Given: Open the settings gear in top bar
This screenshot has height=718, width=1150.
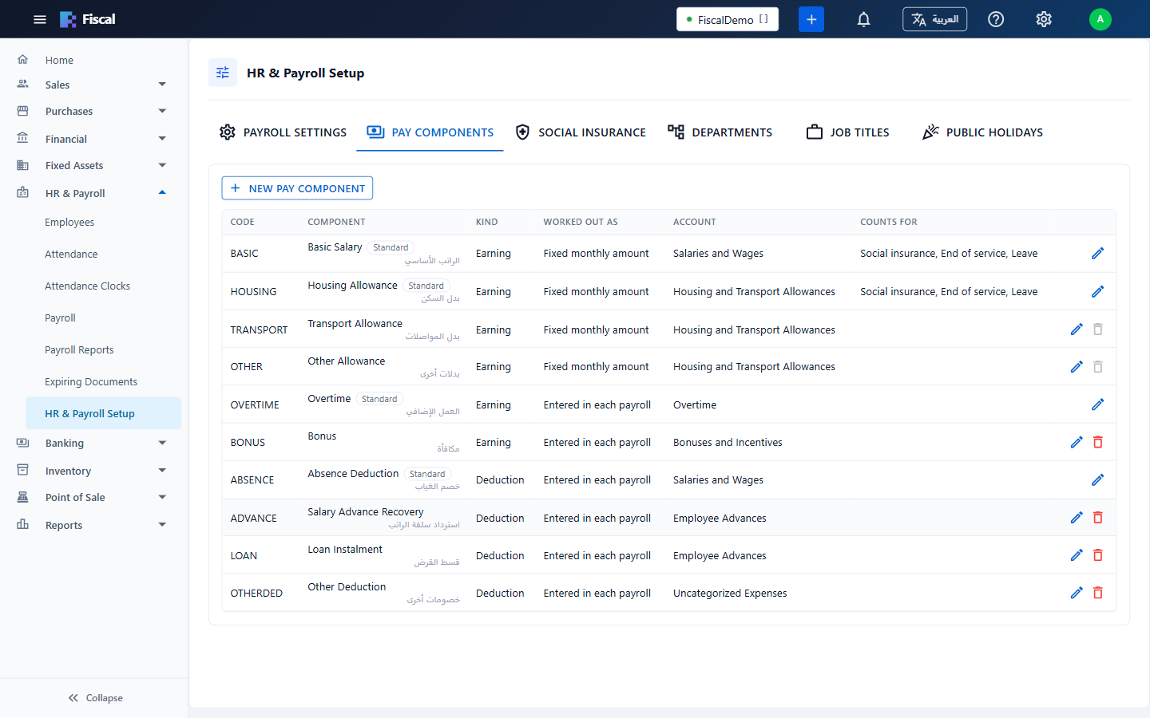Looking at the screenshot, I should pyautogui.click(x=1044, y=19).
